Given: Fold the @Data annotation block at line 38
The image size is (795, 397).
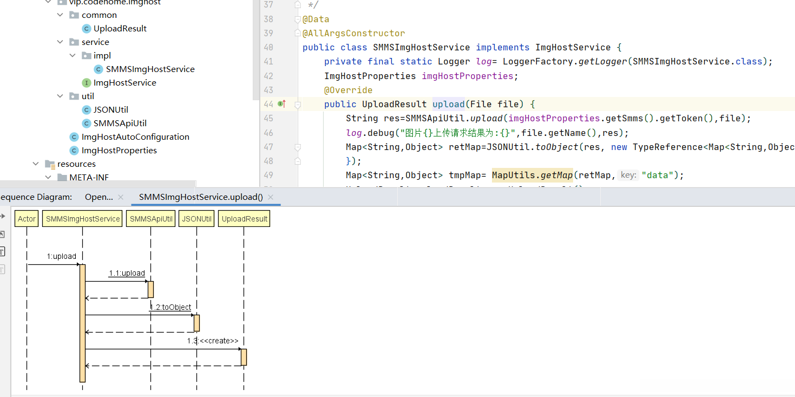Looking at the screenshot, I should pyautogui.click(x=297, y=19).
